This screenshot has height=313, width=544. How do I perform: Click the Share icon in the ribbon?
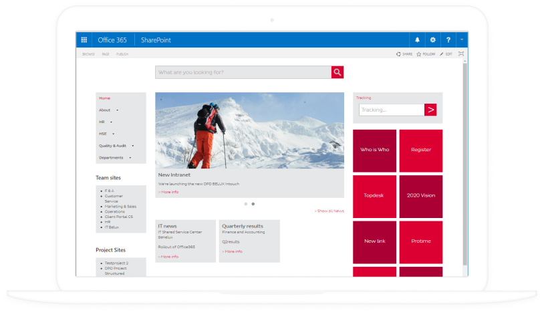(x=399, y=54)
